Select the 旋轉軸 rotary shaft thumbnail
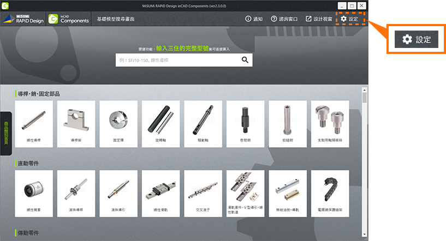Screen dimensions: 446x241 tap(160, 124)
